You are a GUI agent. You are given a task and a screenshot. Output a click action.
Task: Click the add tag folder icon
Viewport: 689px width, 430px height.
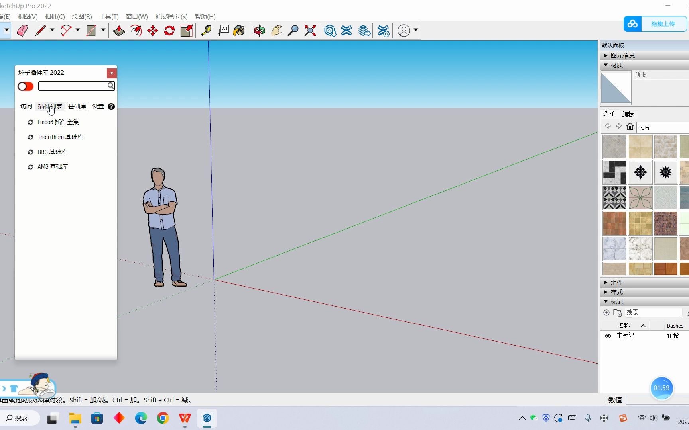[x=617, y=313]
